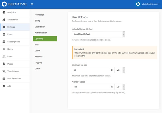
Task: Select the Settings gear icon
Action: pyautogui.click(x=4, y=27)
